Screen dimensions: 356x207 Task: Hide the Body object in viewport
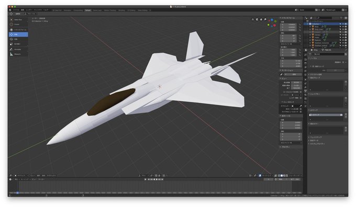point(343,27)
